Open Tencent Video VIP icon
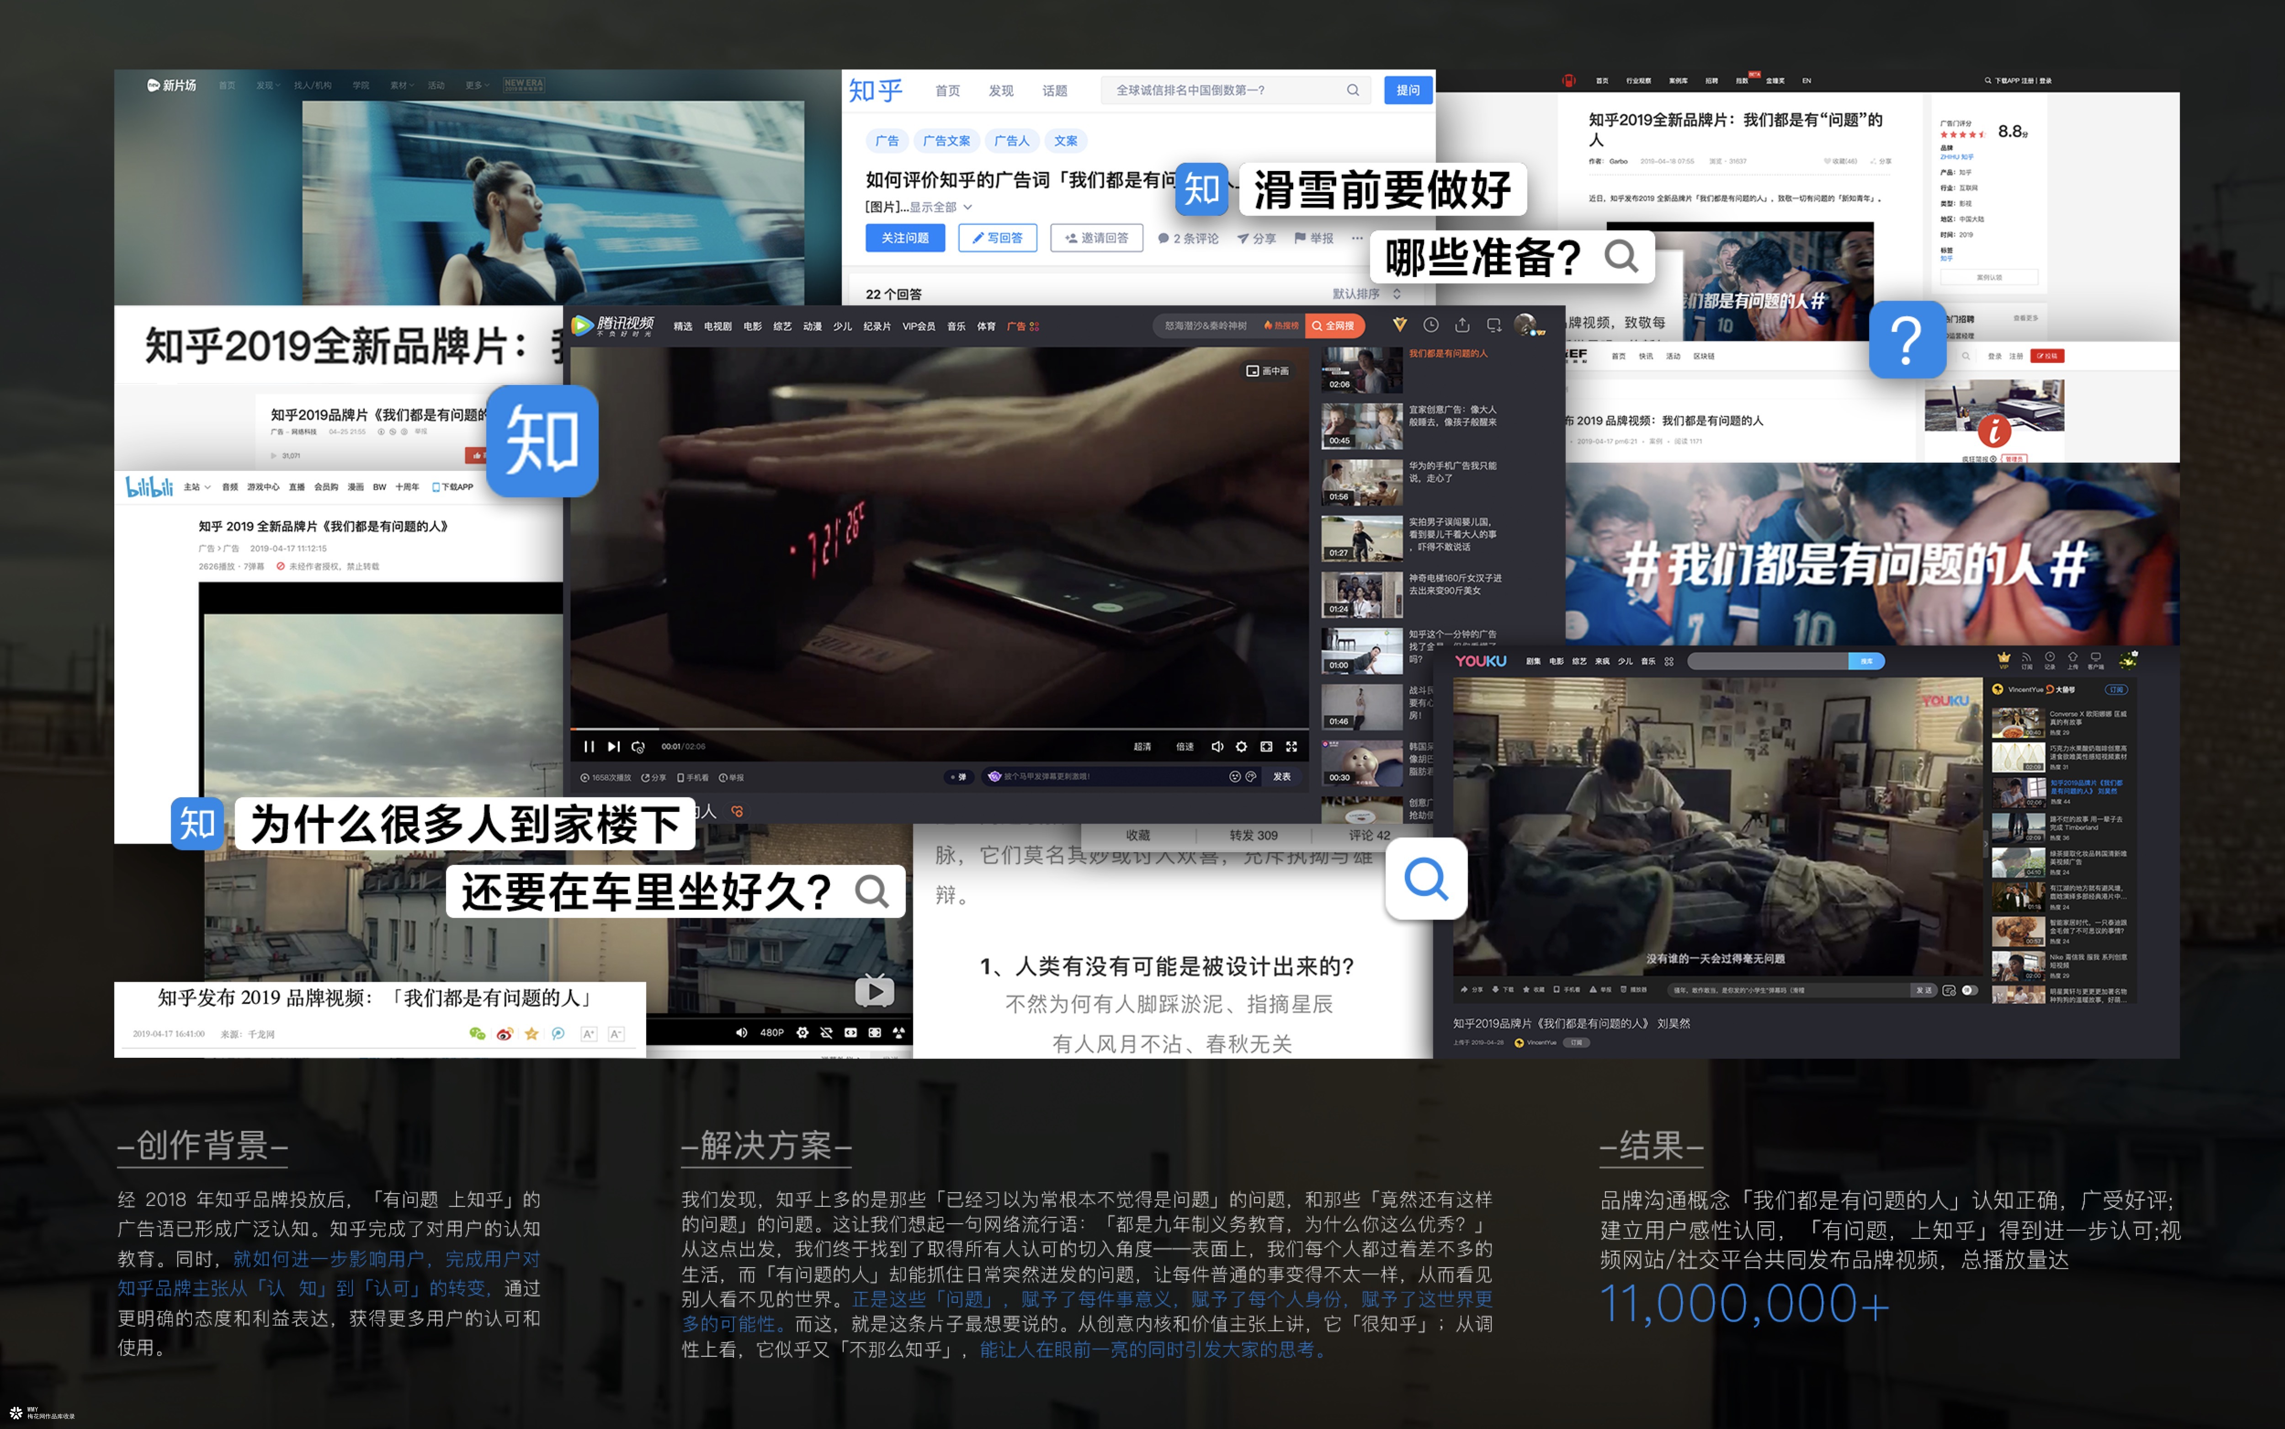 click(x=1400, y=325)
